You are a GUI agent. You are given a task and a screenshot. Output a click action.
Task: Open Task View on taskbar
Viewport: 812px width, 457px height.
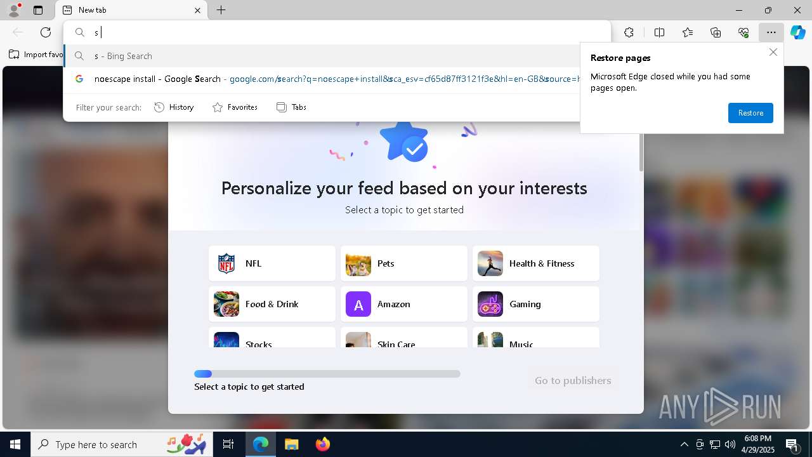click(x=228, y=444)
